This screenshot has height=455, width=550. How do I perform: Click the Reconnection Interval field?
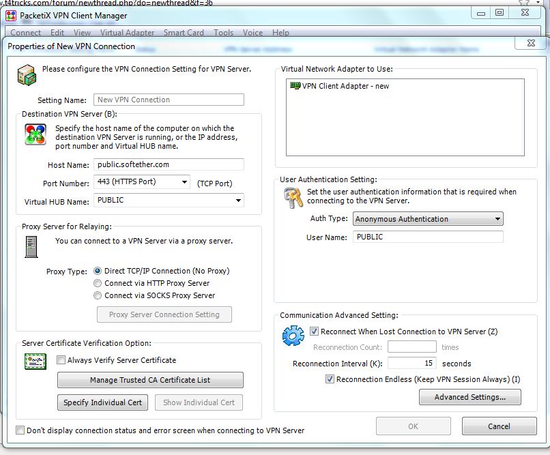411,363
